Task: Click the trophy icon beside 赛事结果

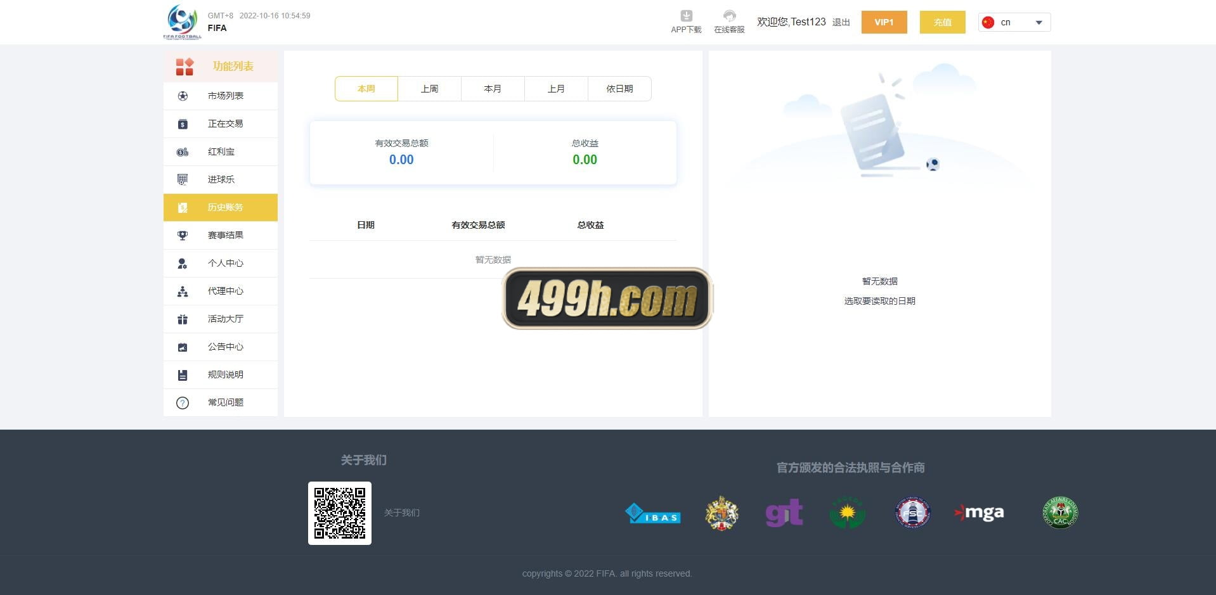Action: 183,236
